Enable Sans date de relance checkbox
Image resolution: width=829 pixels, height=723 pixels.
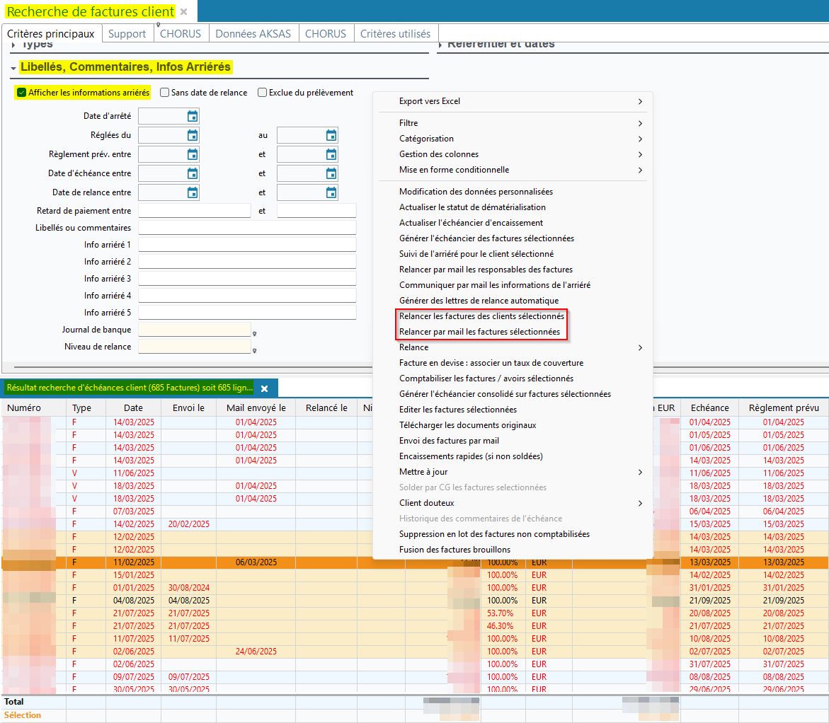click(x=165, y=93)
